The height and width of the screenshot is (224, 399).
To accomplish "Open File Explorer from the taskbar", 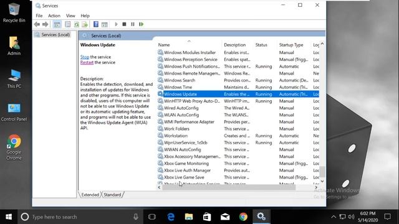I will click(x=189, y=217).
